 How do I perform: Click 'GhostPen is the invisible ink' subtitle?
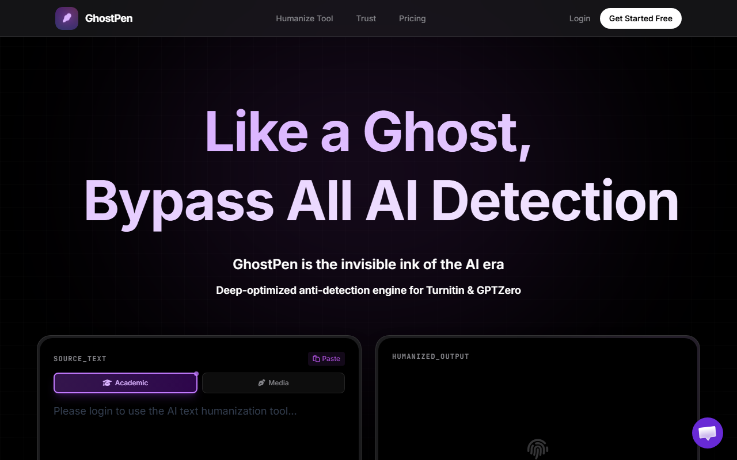[368, 264]
